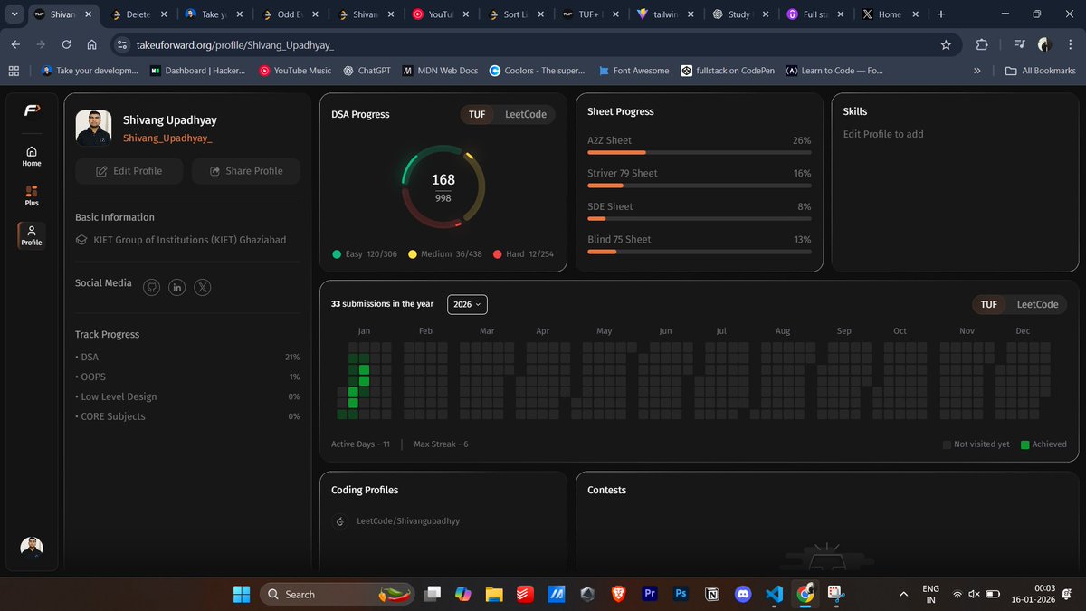The image size is (1086, 611).
Task: Switch DSA Progress to LeetCode
Action: 525,115
